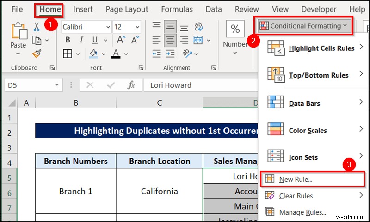Image resolution: width=370 pixels, height=222 pixels.
Task: Click the Paste clipboard icon
Action: click(19, 31)
